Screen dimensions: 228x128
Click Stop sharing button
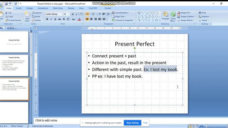(133, 123)
